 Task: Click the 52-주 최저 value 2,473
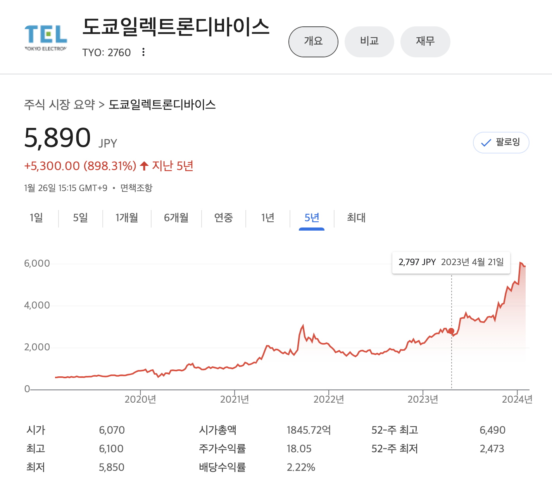[492, 449]
